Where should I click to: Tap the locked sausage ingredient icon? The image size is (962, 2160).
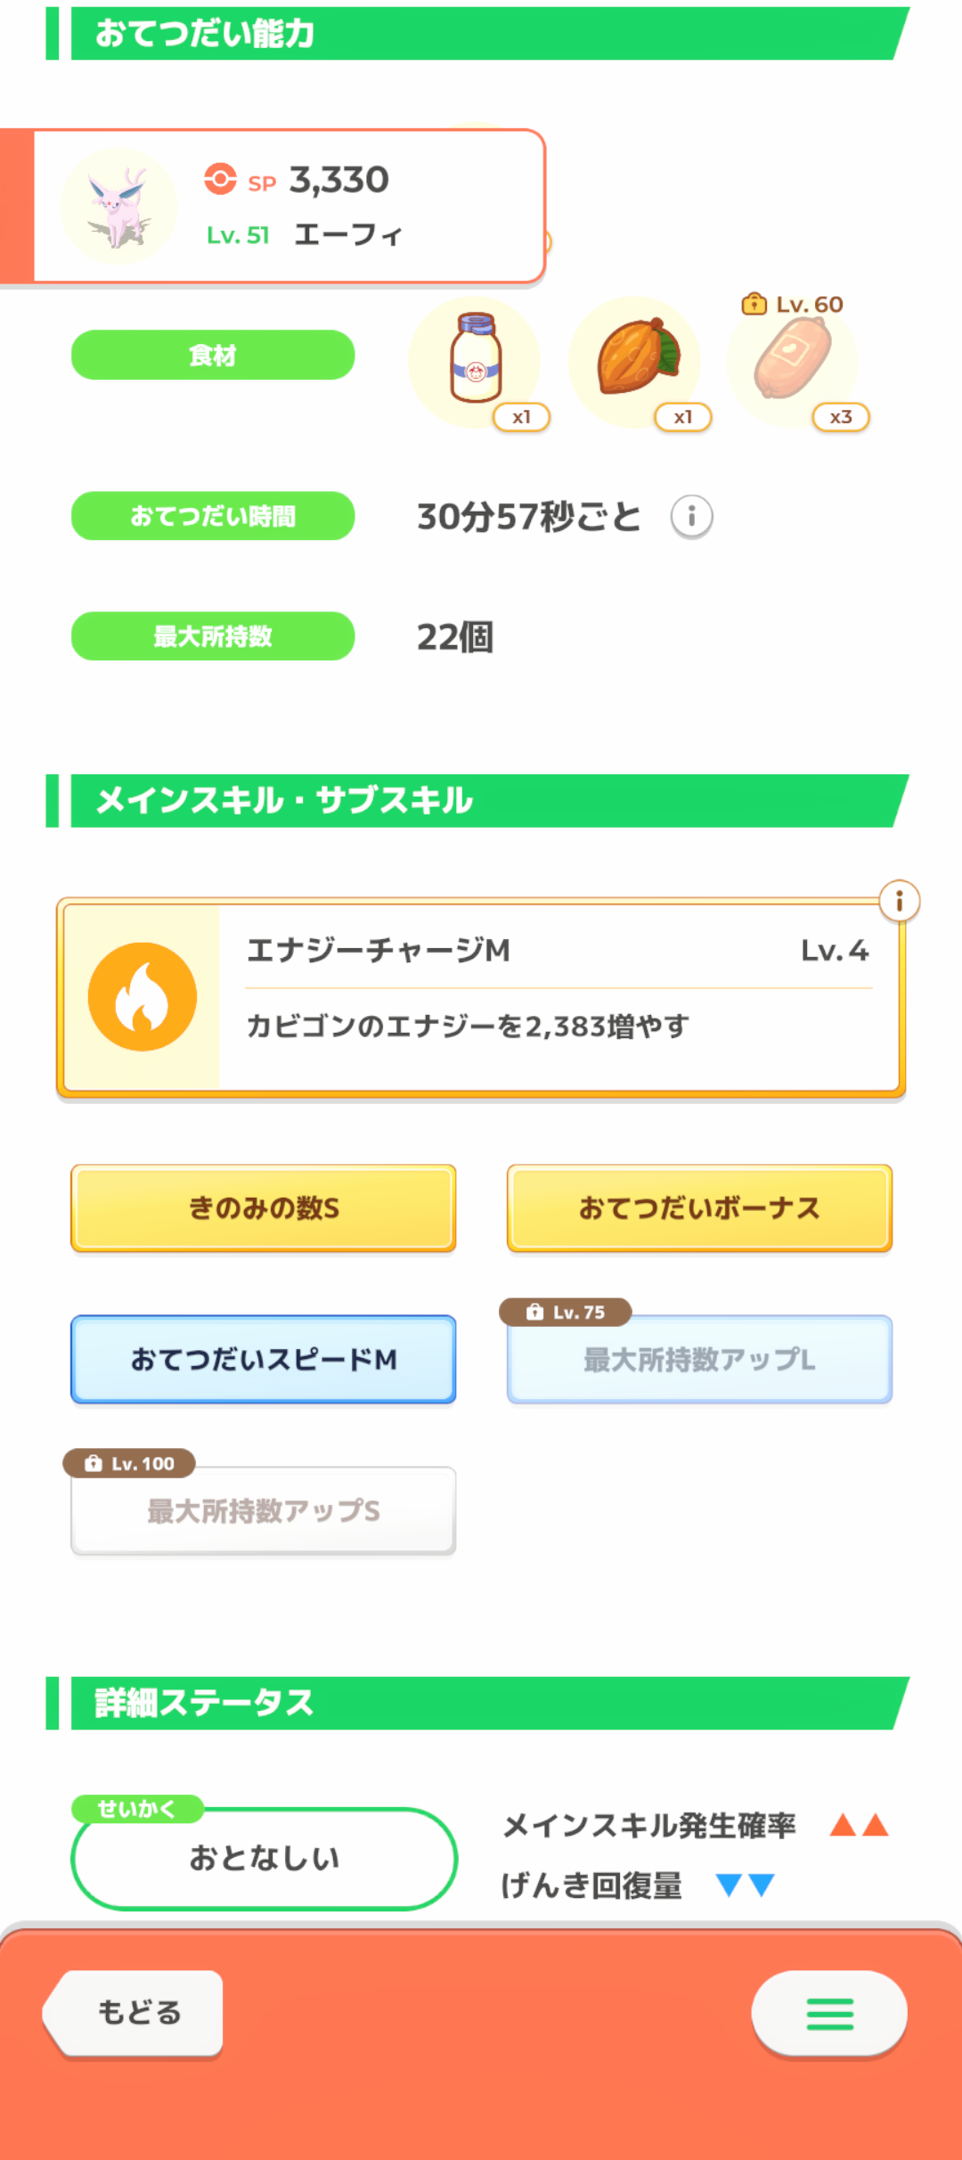pos(793,360)
